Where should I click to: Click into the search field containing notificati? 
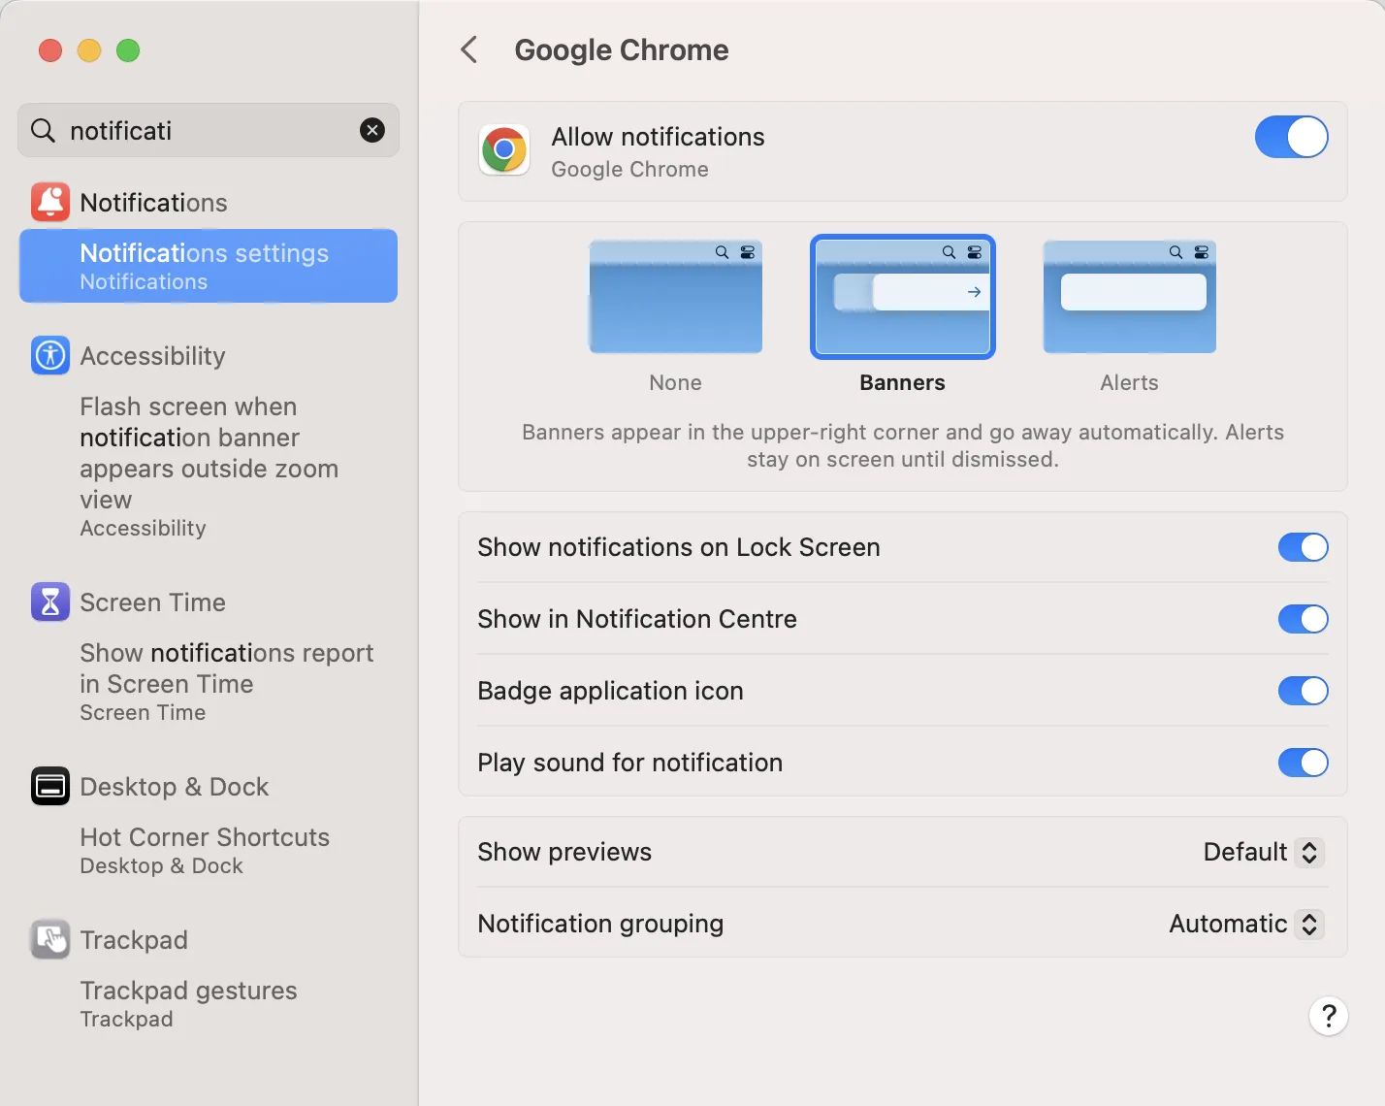coord(209,130)
